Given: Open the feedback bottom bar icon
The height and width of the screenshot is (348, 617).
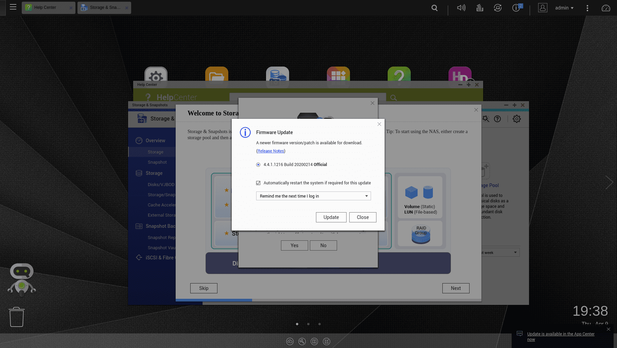Looking at the screenshot, I should click(x=327, y=342).
